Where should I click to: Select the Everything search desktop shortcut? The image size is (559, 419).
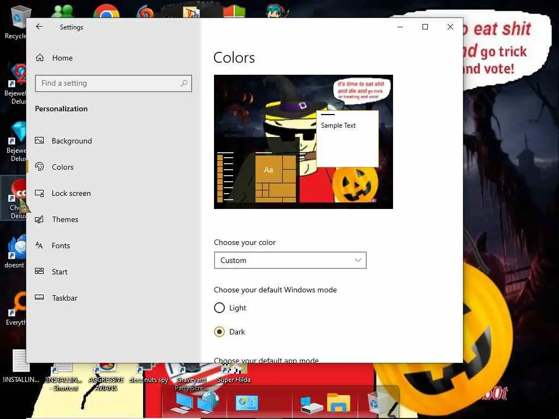tap(16, 309)
